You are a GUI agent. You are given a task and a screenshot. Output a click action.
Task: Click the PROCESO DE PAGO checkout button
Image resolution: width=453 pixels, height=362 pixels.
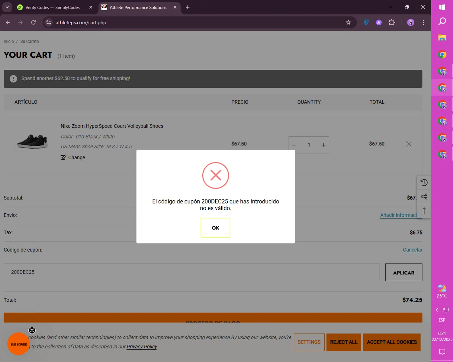pos(213,318)
